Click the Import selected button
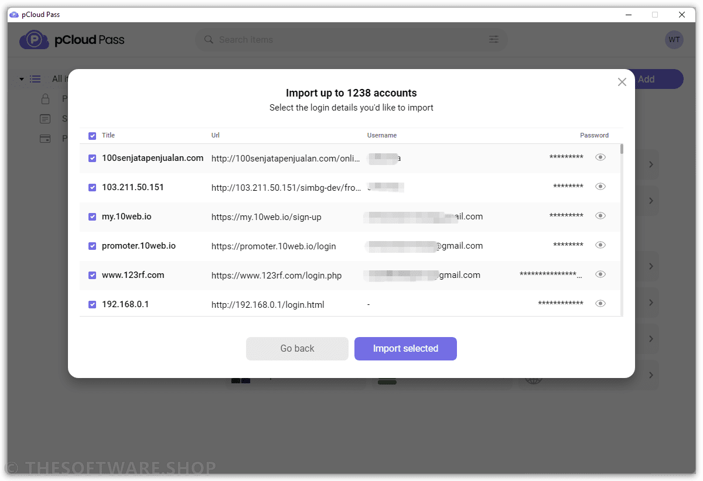Screen dimensions: 703x481 405,349
